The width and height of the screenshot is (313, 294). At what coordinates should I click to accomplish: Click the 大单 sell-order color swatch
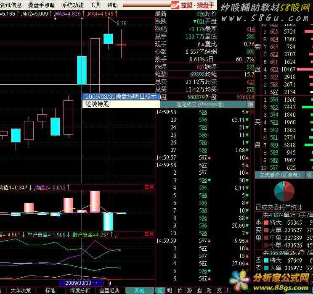pos(266,268)
